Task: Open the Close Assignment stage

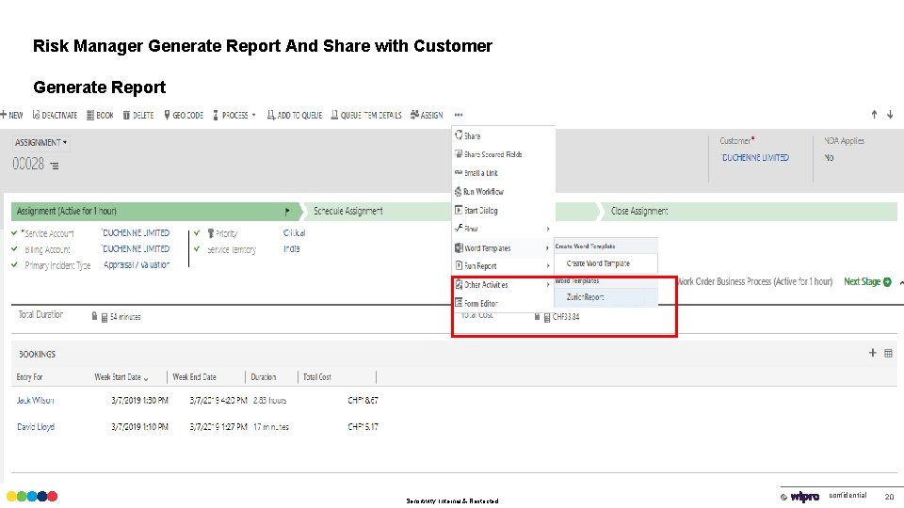Action: (x=639, y=212)
